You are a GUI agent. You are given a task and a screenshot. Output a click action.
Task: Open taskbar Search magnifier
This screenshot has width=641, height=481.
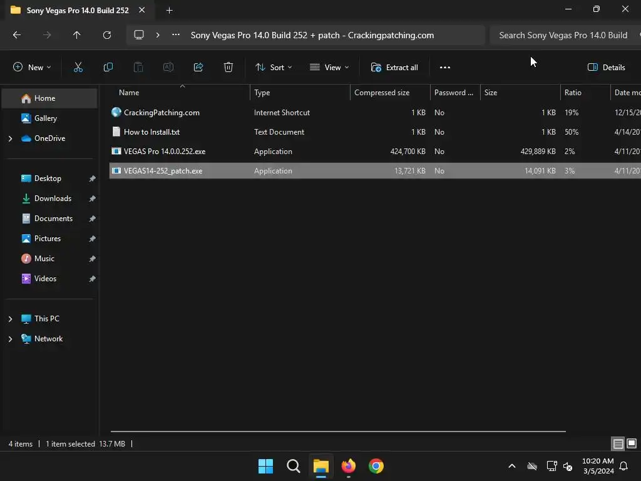coord(293,466)
